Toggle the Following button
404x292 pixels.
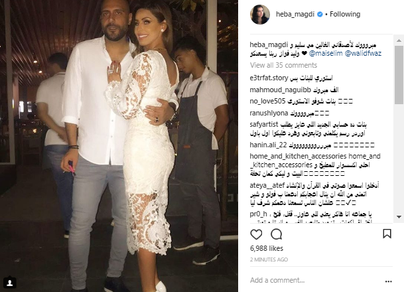point(345,14)
